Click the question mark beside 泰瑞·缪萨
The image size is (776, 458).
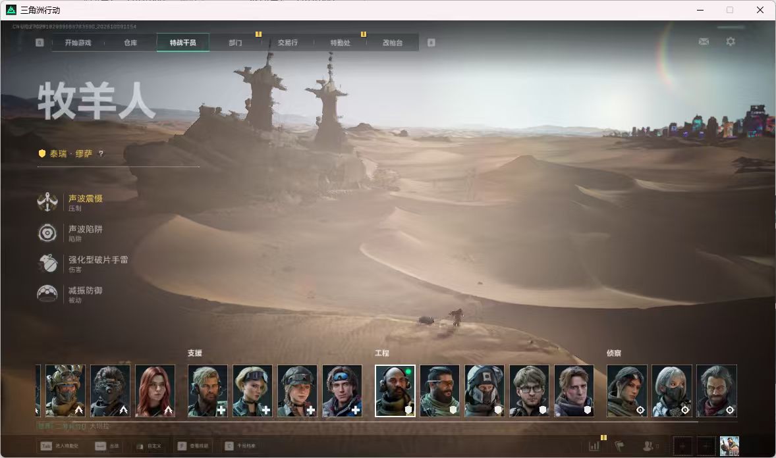[101, 154]
